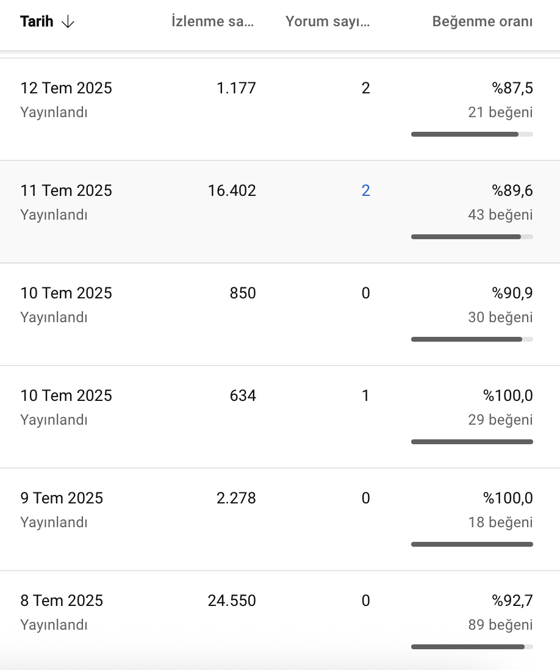Select the 12 Tem 2025 date cell
This screenshot has width=560, height=670.
click(x=66, y=88)
